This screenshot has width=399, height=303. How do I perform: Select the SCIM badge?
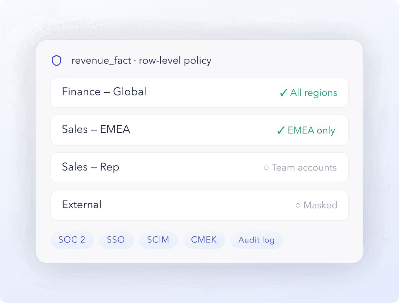click(x=158, y=240)
